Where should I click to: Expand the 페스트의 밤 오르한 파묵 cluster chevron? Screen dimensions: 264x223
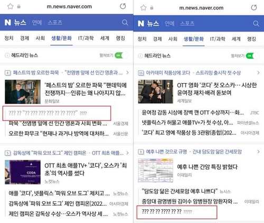(x=127, y=73)
